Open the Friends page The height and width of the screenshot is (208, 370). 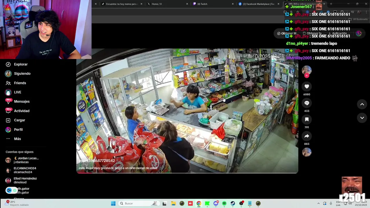(16, 83)
